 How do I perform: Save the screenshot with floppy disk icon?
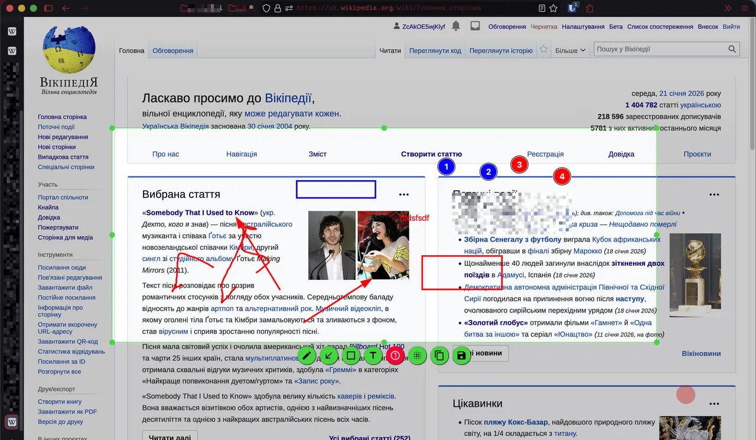coord(462,356)
